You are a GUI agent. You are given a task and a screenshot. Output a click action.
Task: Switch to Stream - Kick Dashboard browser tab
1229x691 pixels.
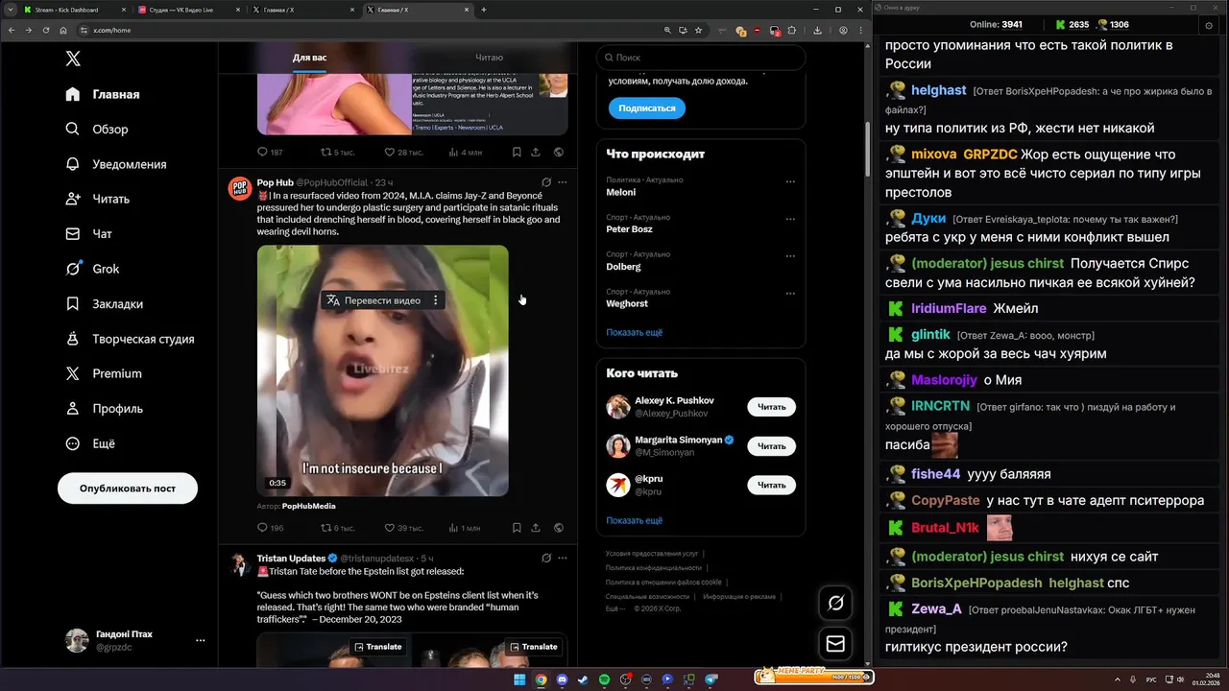tap(72, 10)
